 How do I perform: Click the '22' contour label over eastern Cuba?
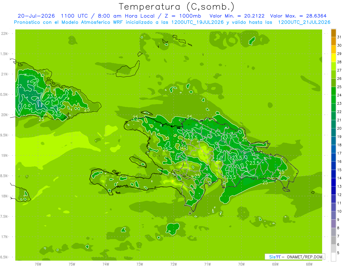pyautogui.click(x=20, y=86)
